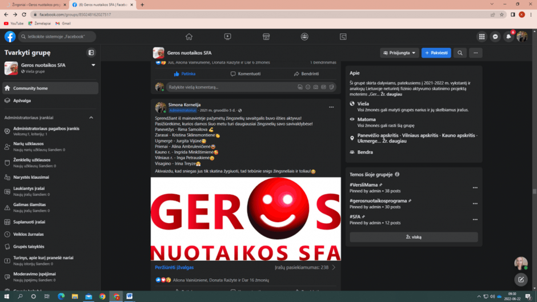Expand post insights arrow next to pasiekiamumas
537x302 pixels.
[334, 267]
